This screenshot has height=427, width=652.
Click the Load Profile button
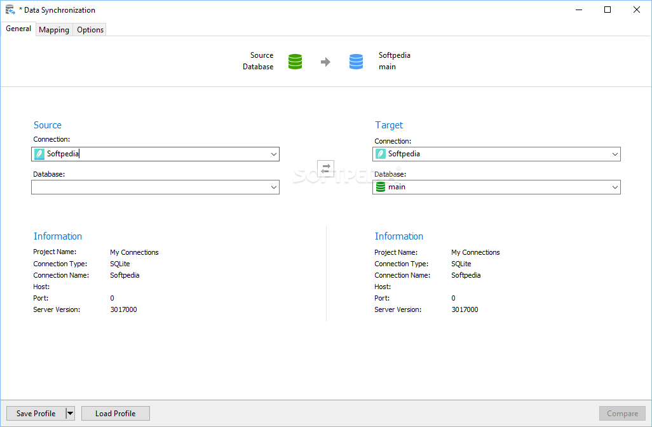pos(116,413)
